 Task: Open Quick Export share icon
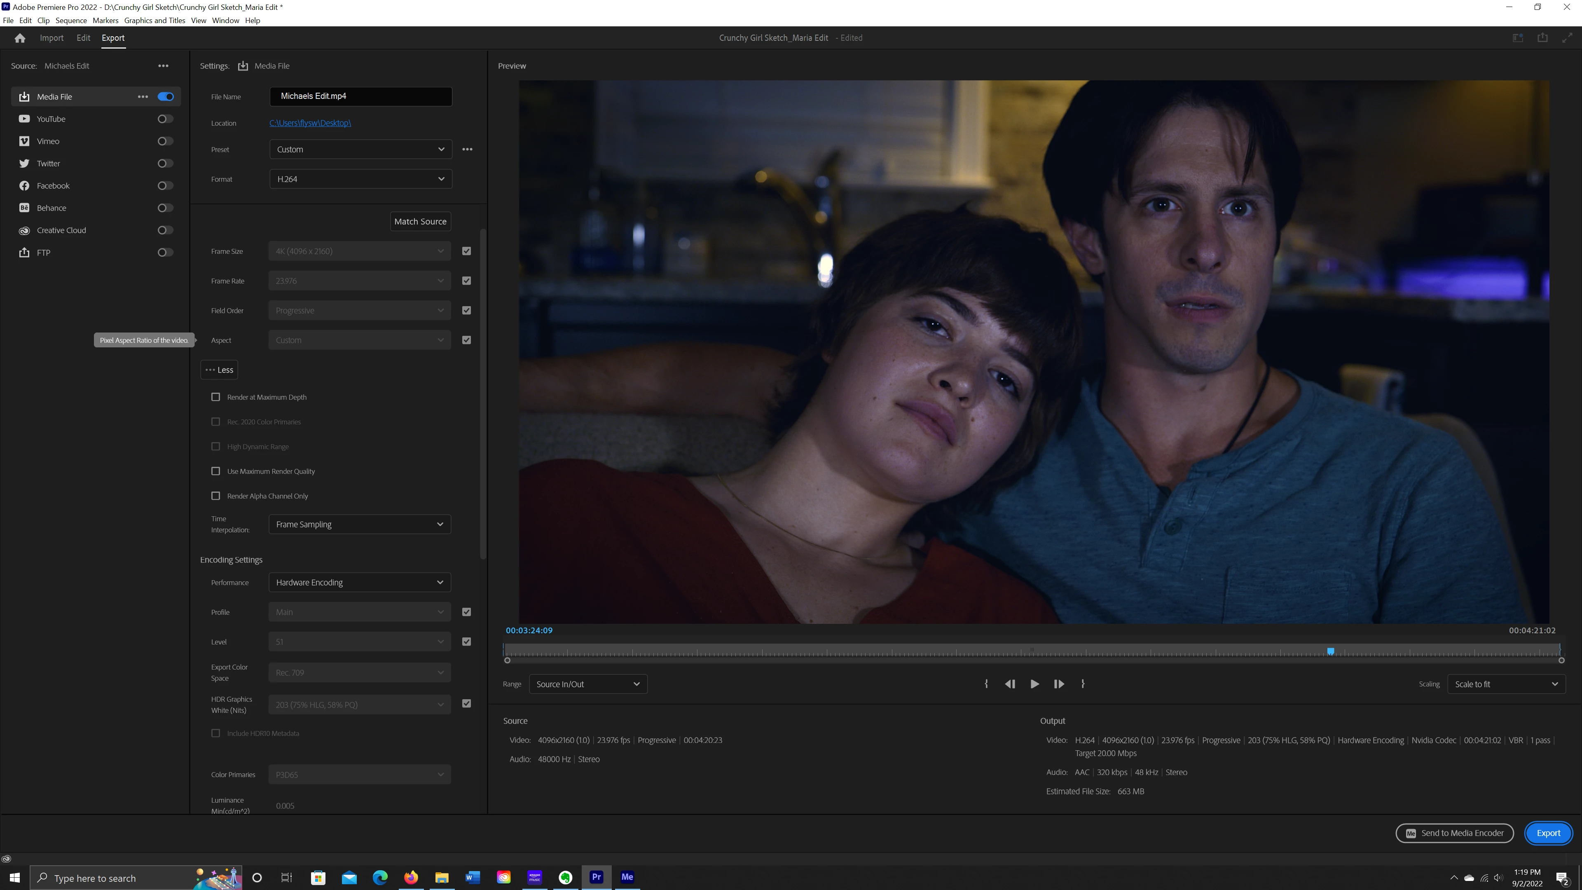(x=1542, y=38)
